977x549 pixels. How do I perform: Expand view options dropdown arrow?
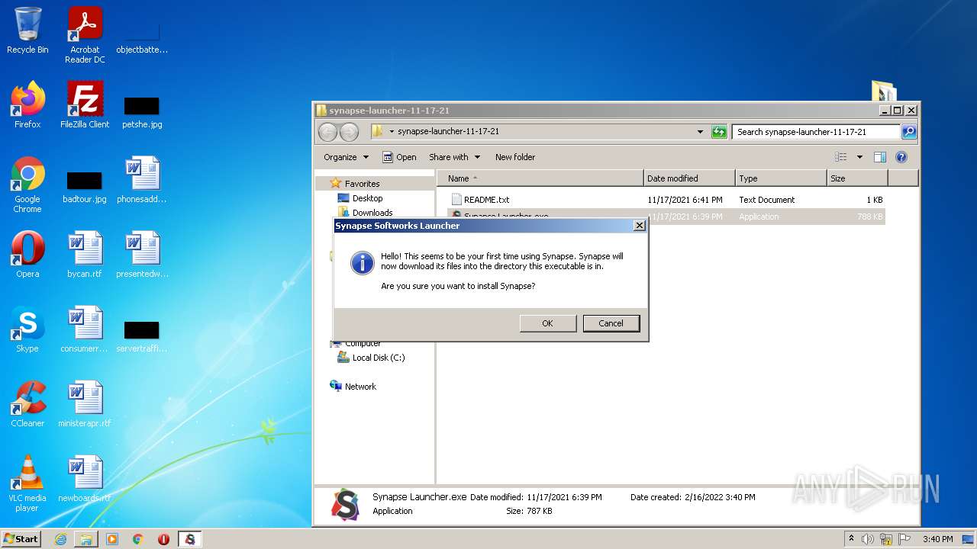[x=859, y=157]
